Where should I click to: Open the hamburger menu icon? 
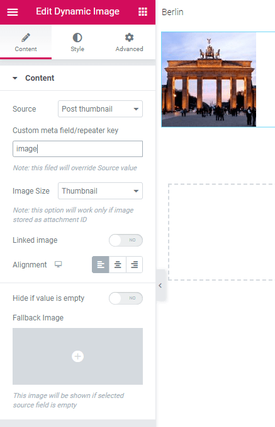pyautogui.click(x=13, y=12)
